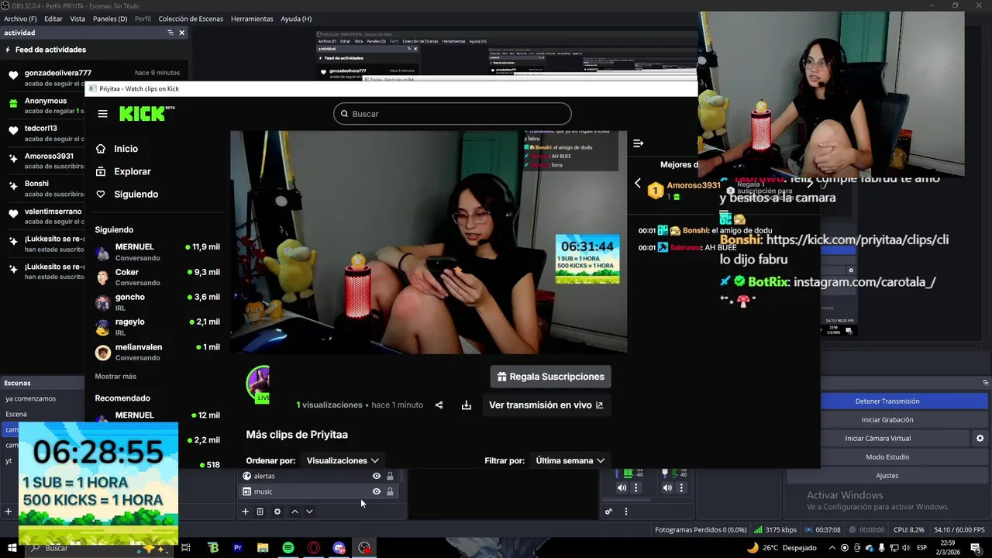Open source properties gear in Sources dock
992x558 pixels.
(277, 511)
